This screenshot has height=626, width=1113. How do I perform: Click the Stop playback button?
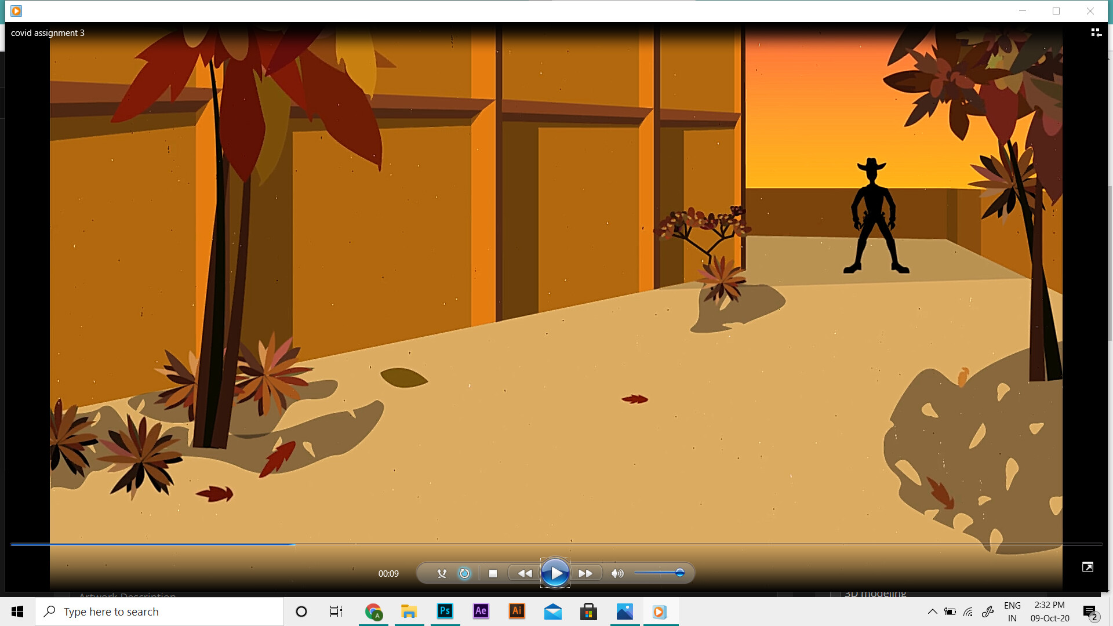pos(493,573)
